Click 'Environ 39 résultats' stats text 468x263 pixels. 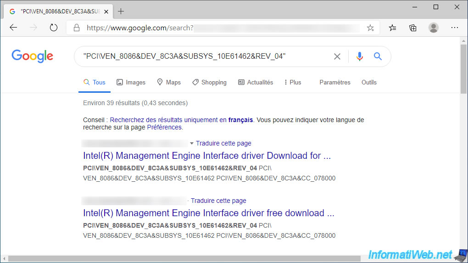point(135,103)
